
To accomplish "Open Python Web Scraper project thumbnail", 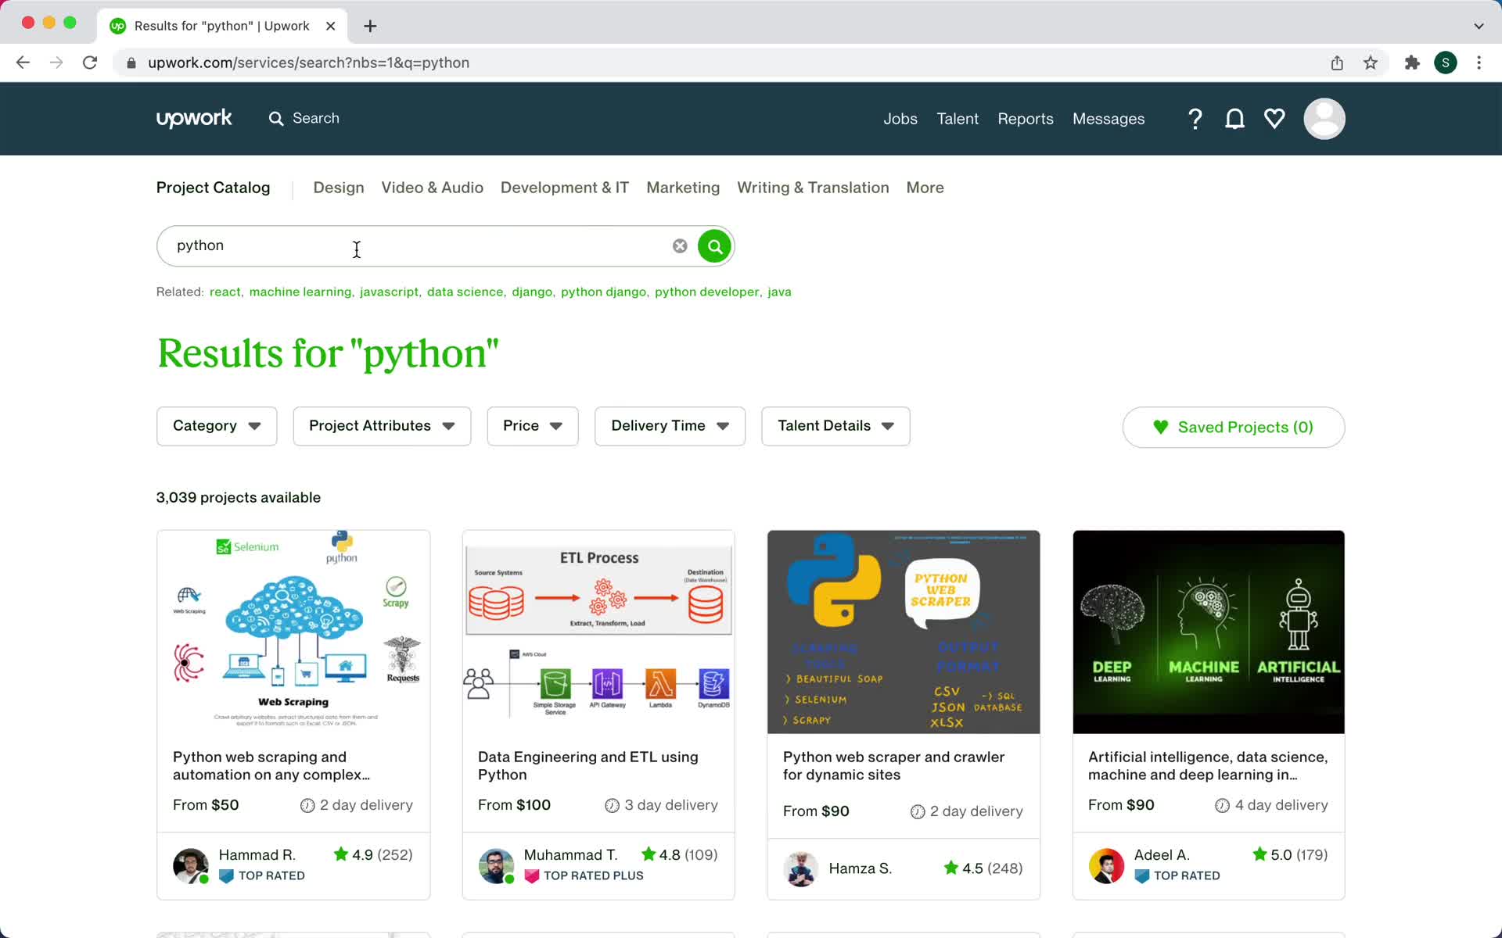I will pos(904,632).
